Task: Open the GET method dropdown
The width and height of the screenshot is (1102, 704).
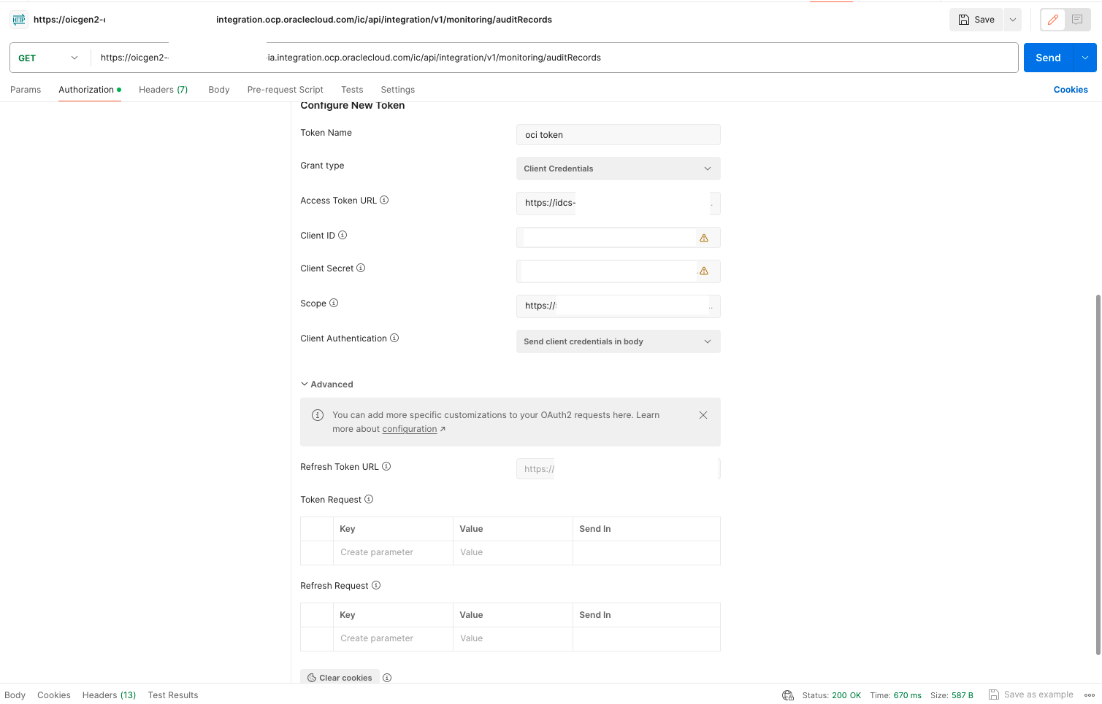Action: (73, 57)
